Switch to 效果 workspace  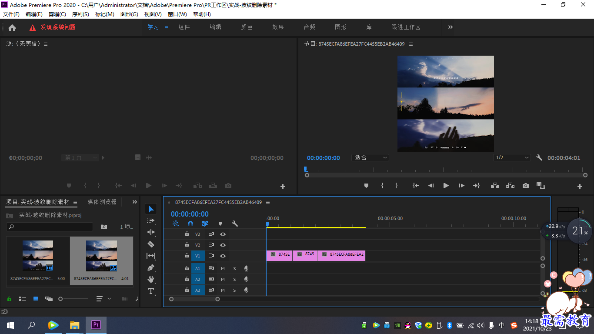278,27
